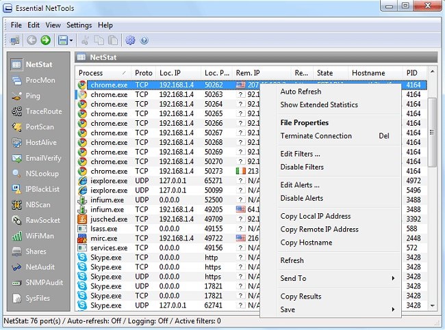
Task: Open the Edit menu
Action: pos(34,25)
